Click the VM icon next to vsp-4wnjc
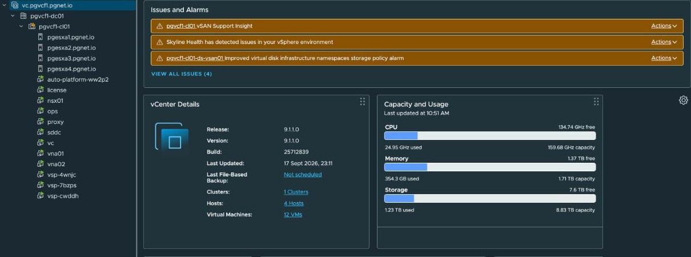Image resolution: width=691 pixels, height=257 pixels. click(41, 174)
